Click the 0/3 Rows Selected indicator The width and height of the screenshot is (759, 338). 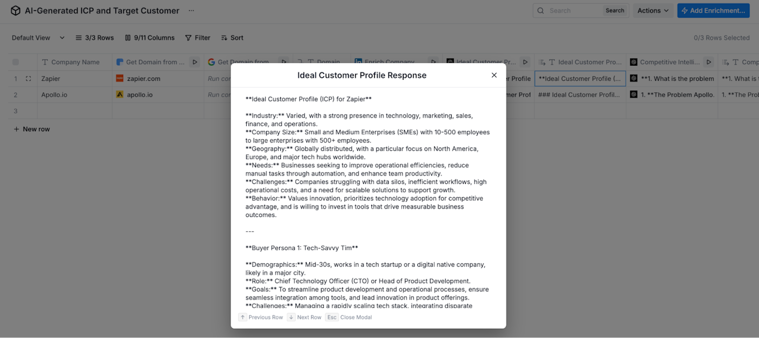tap(722, 38)
